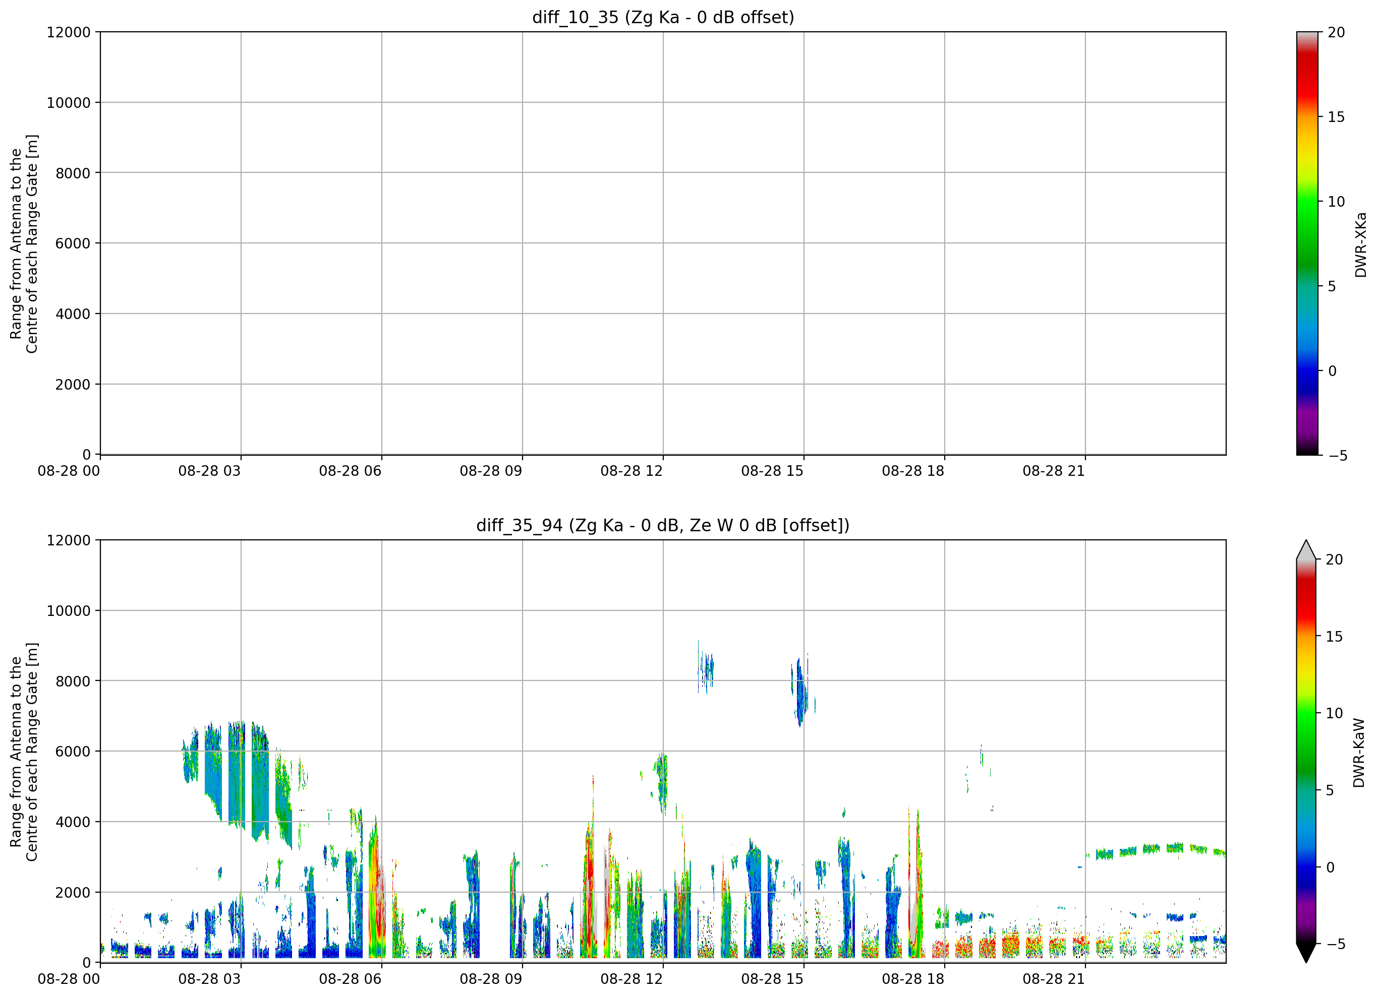Click the black lower extend arrow of the DWR-KaW colorbar
This screenshot has width=1378, height=997.
1306,953
